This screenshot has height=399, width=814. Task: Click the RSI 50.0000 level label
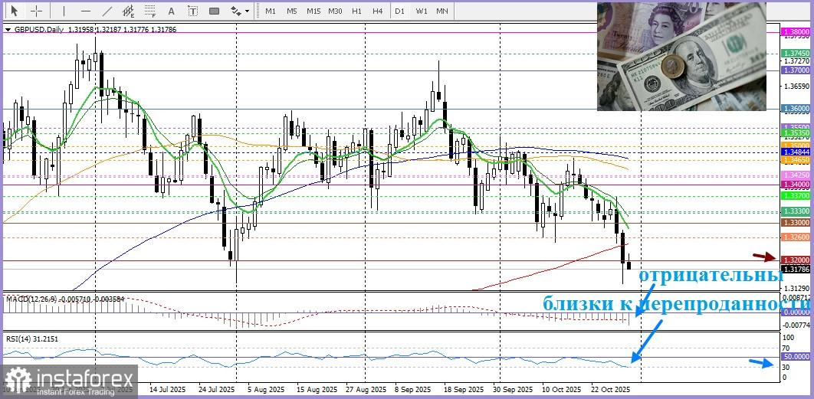[x=796, y=357]
